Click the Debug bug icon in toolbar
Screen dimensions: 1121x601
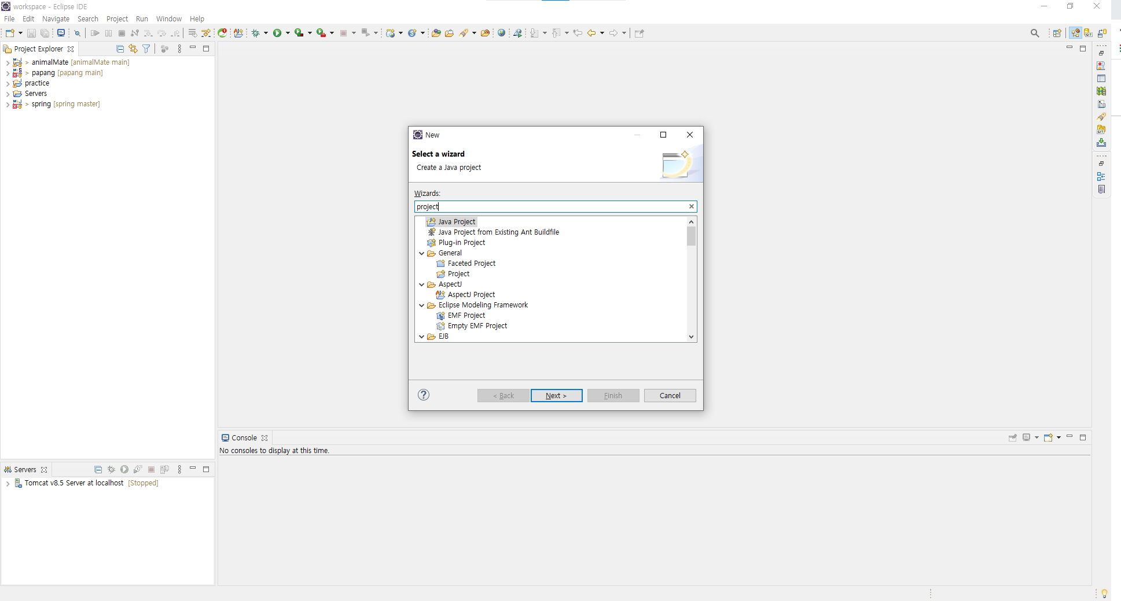[255, 33]
